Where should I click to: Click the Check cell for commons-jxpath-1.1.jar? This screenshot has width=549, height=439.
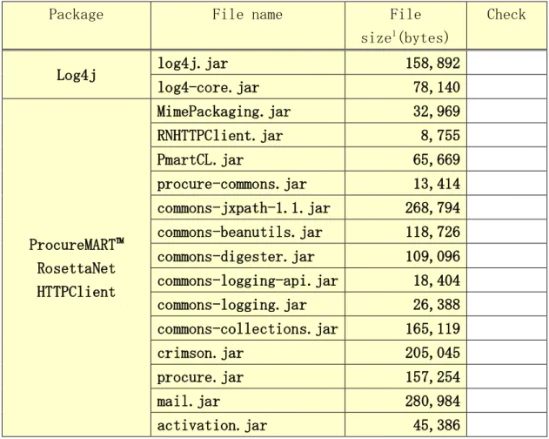(x=506, y=208)
